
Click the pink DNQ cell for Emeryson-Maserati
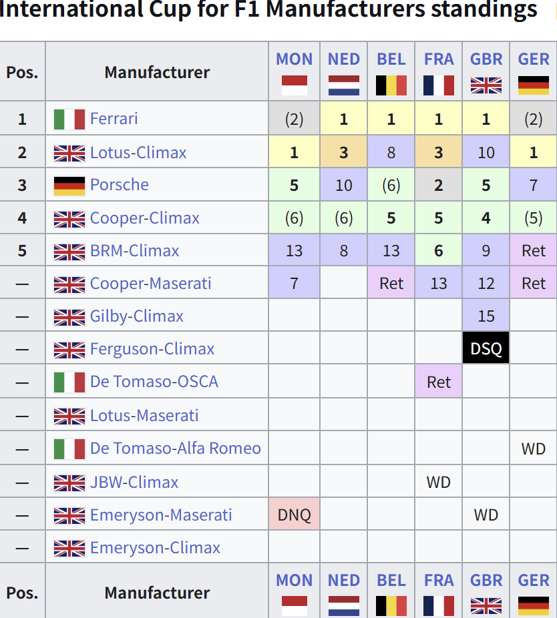[295, 515]
